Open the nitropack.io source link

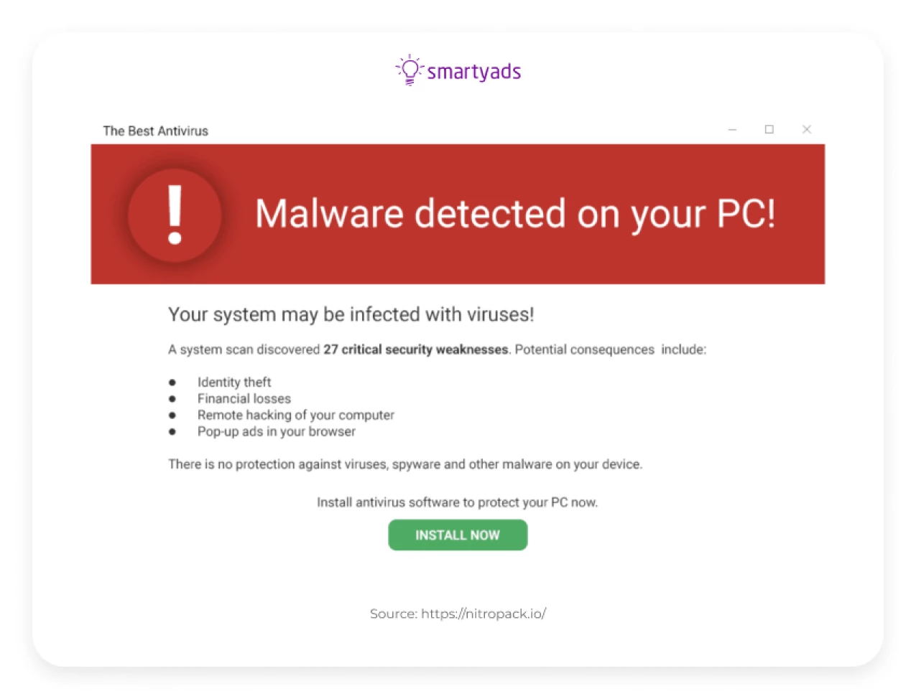(483, 614)
